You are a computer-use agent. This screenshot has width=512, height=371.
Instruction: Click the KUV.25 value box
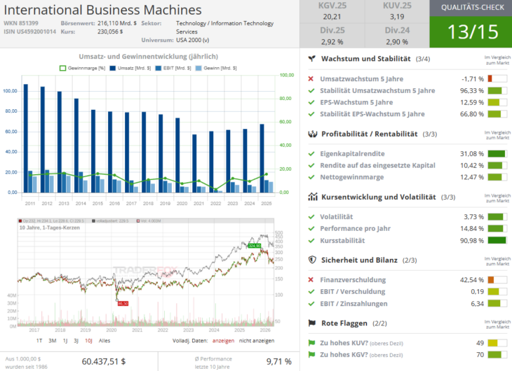tap(397, 11)
